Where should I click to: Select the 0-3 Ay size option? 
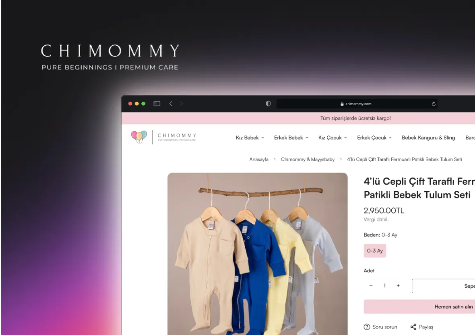tap(375, 251)
